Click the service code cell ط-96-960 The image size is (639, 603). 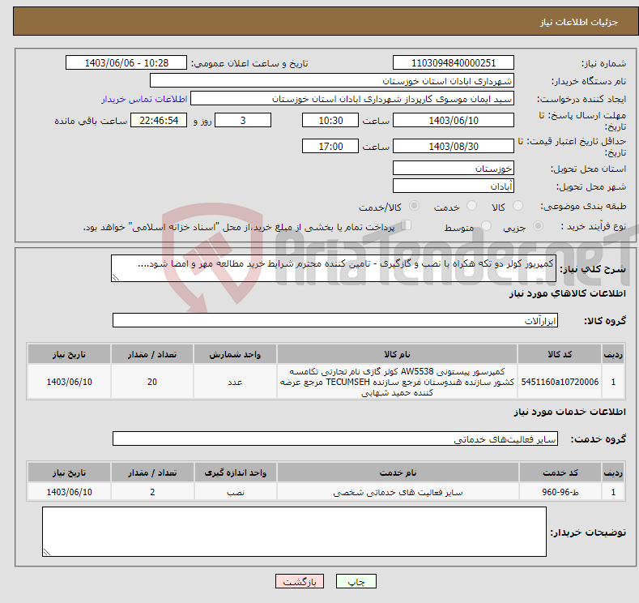point(560,492)
